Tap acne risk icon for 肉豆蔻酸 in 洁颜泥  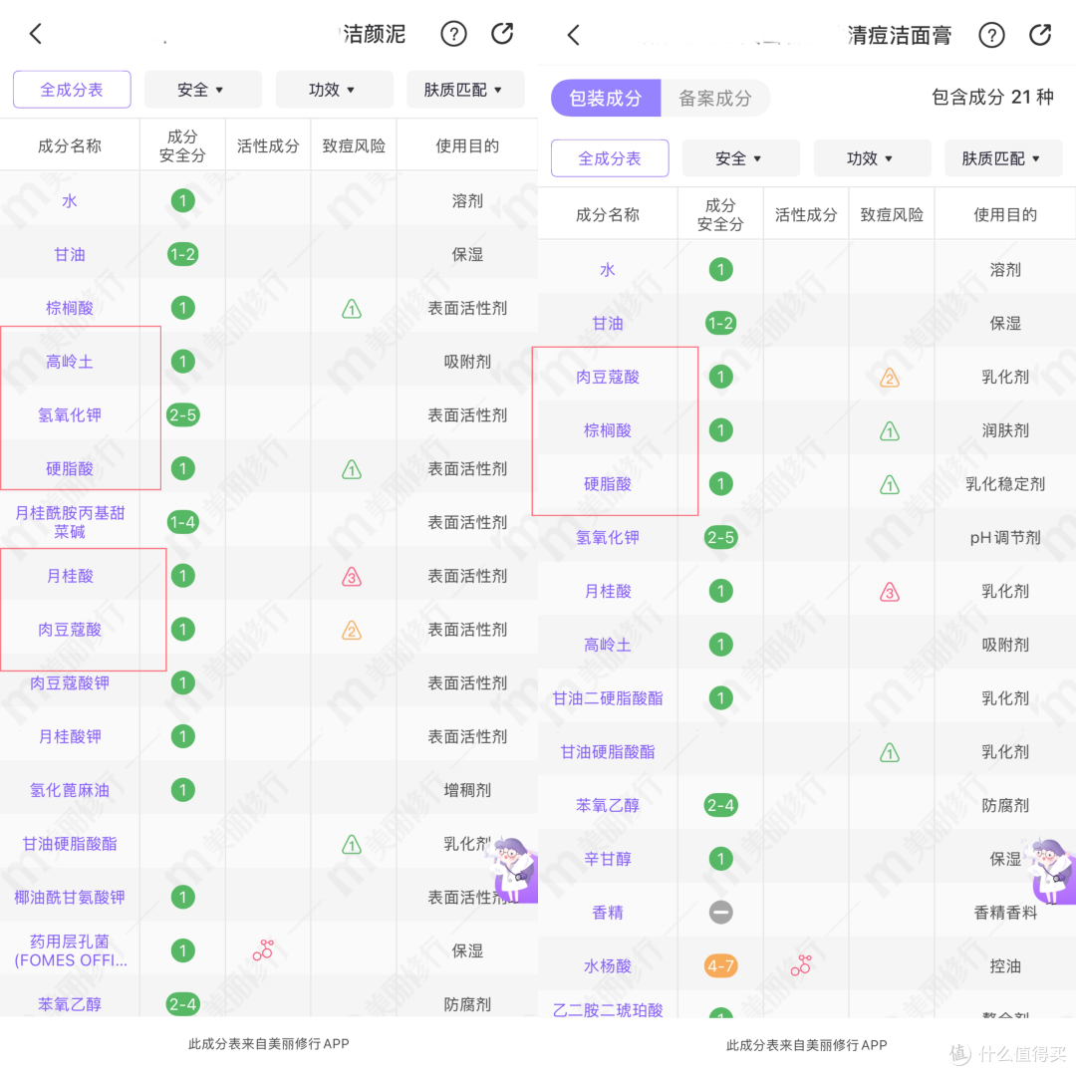tap(352, 630)
